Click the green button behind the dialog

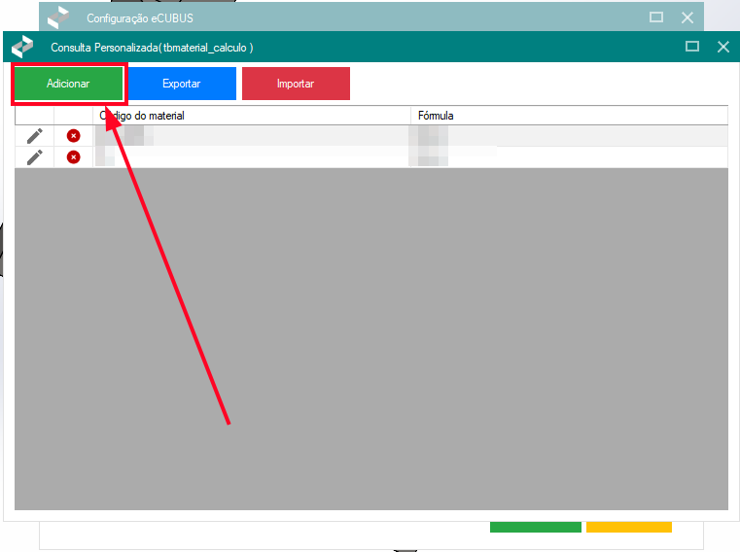(x=535, y=528)
